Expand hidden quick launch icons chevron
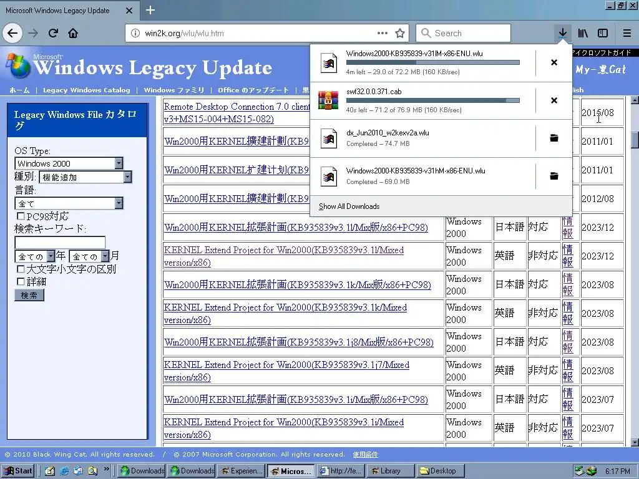The width and height of the screenshot is (639, 479). pyautogui.click(x=106, y=469)
